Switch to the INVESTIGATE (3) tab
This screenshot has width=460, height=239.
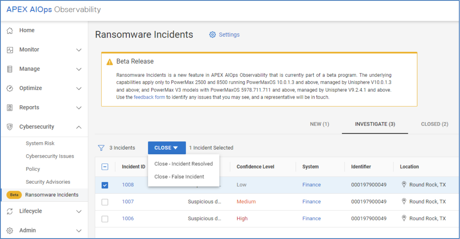point(375,124)
